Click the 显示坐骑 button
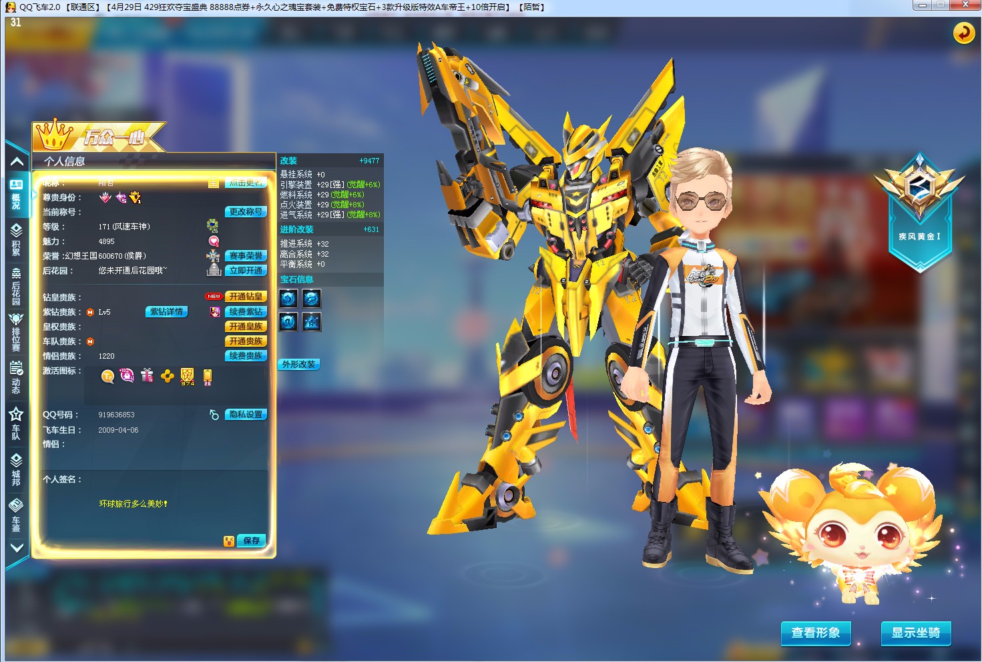Screen dimensions: 982x662 coord(916,633)
